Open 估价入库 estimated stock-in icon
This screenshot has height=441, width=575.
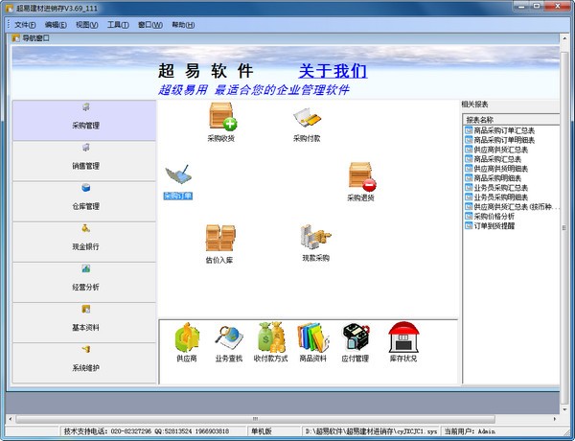[x=219, y=244]
